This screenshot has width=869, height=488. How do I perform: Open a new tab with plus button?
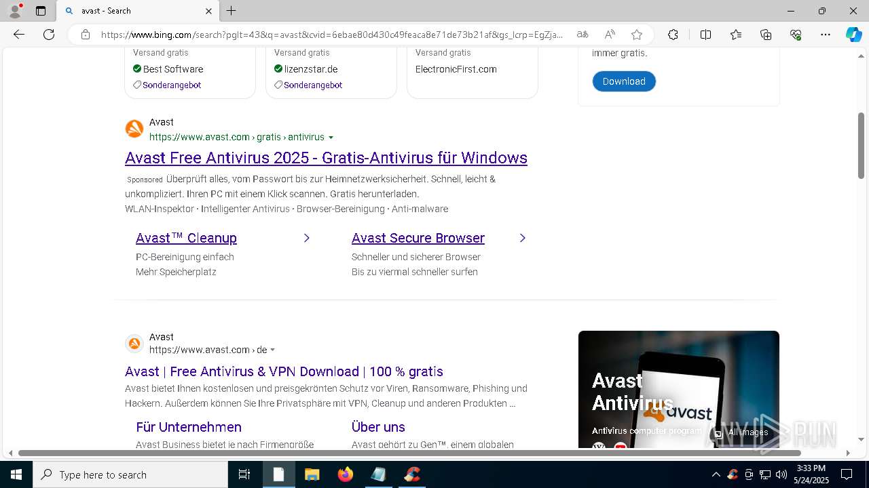pyautogui.click(x=232, y=11)
